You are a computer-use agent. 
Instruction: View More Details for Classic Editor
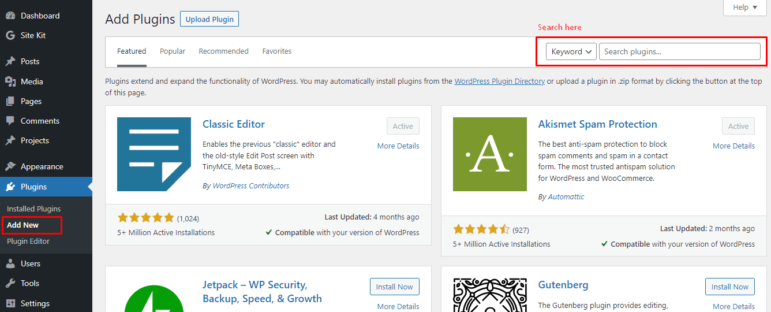coord(398,146)
